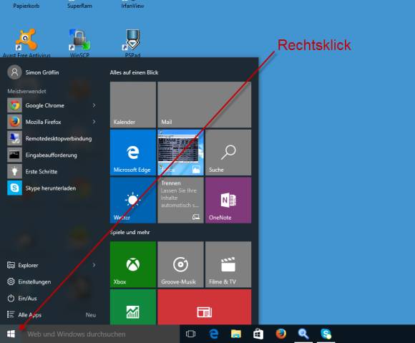Open Task View in the taskbar

click(x=190, y=334)
